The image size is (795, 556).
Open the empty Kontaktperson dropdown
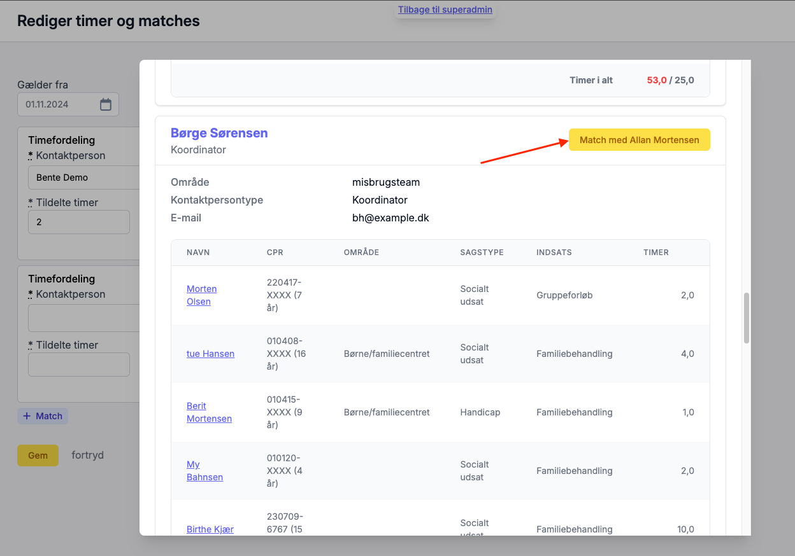click(84, 318)
